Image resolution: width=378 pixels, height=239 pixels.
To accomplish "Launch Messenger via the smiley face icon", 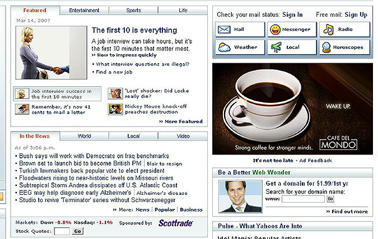I will (275, 30).
